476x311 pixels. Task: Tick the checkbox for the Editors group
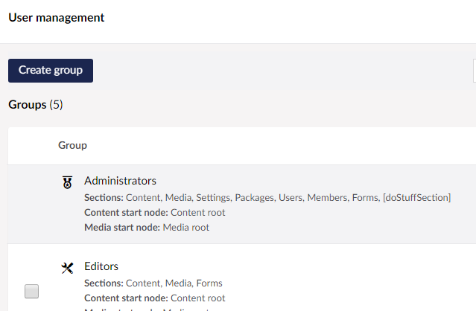(31, 291)
